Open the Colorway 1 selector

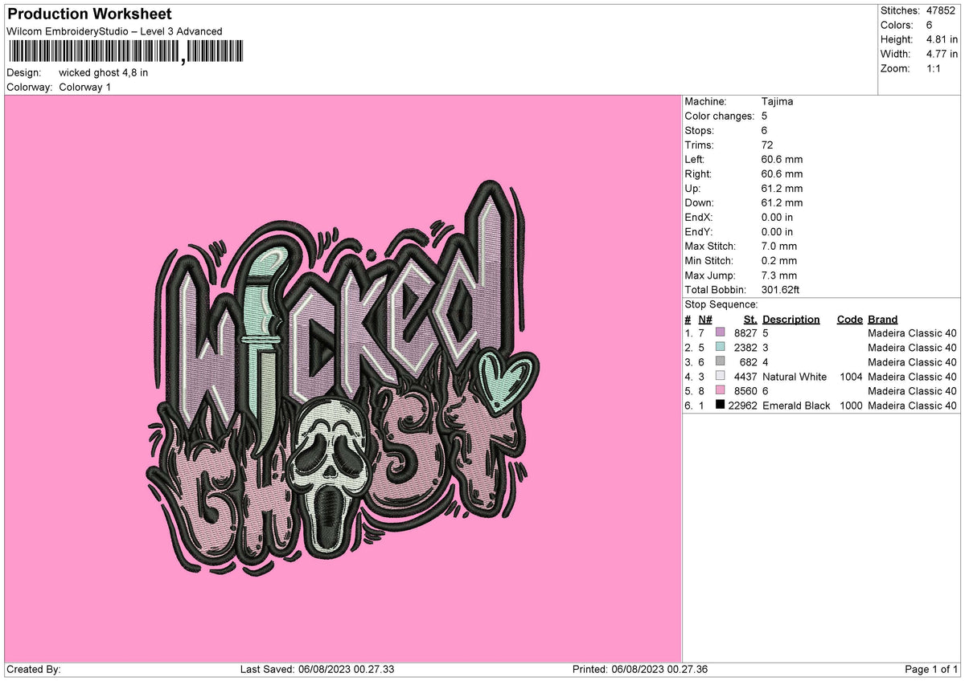(x=85, y=88)
